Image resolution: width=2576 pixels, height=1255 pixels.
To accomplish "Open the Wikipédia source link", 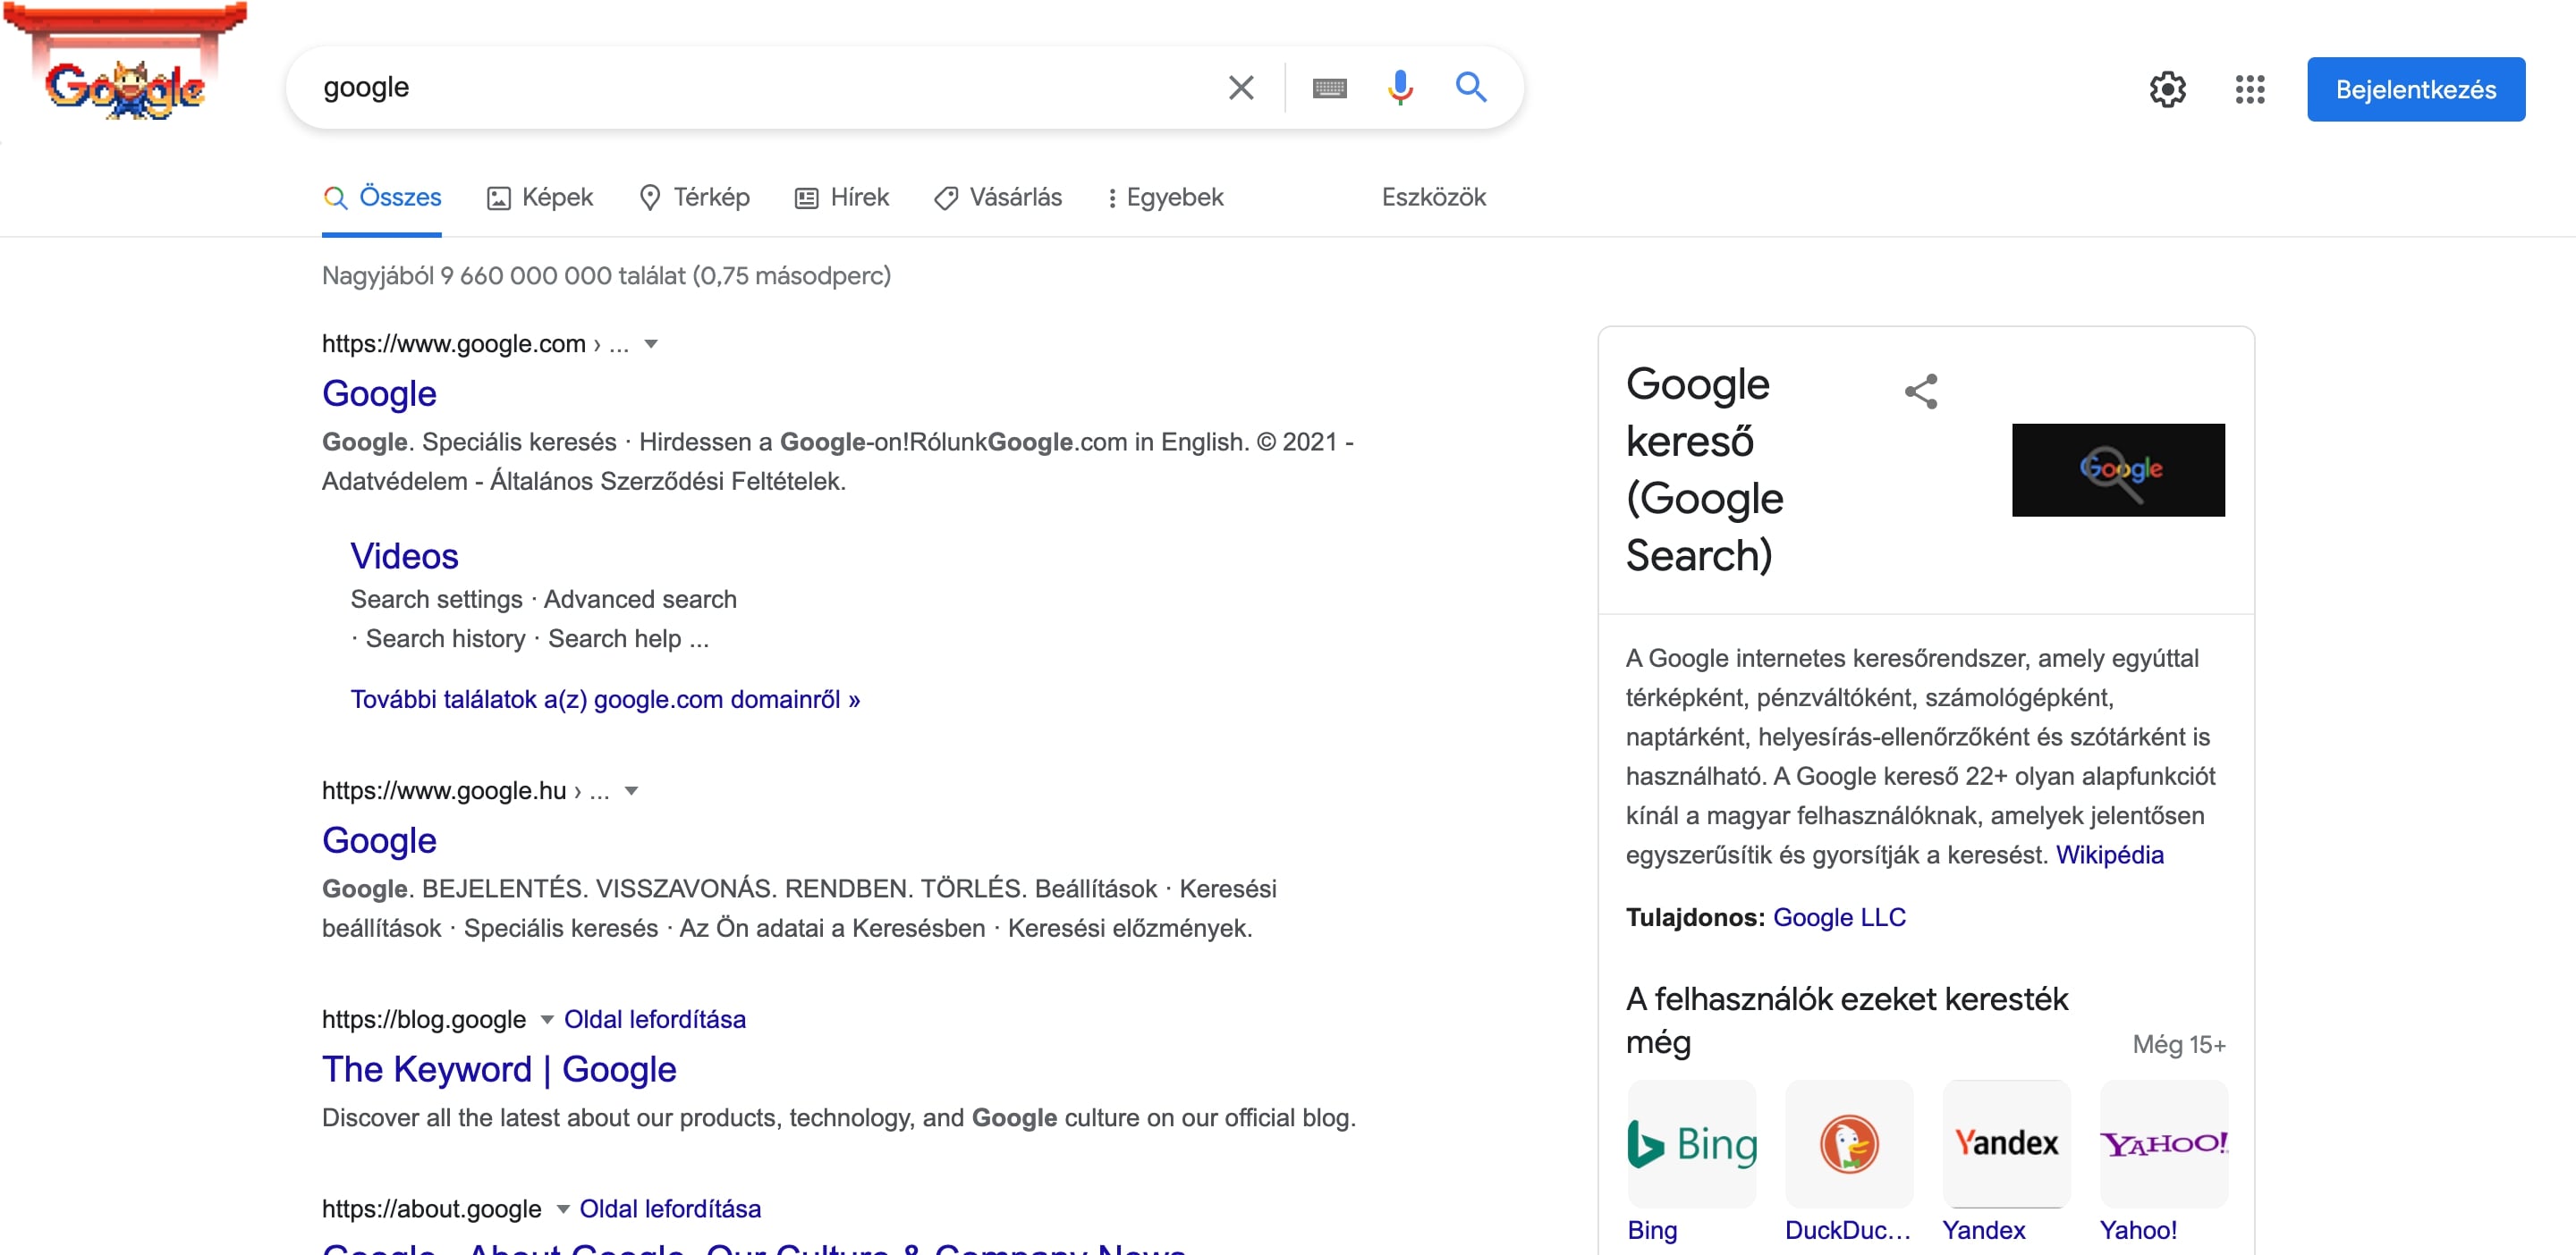I will (2109, 855).
